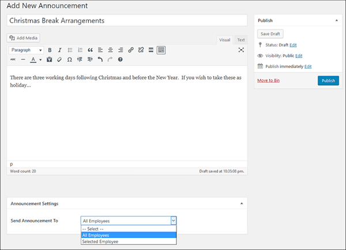Toggle bold formatting in the editor toolbar
The image size is (346, 250).
coord(50,50)
